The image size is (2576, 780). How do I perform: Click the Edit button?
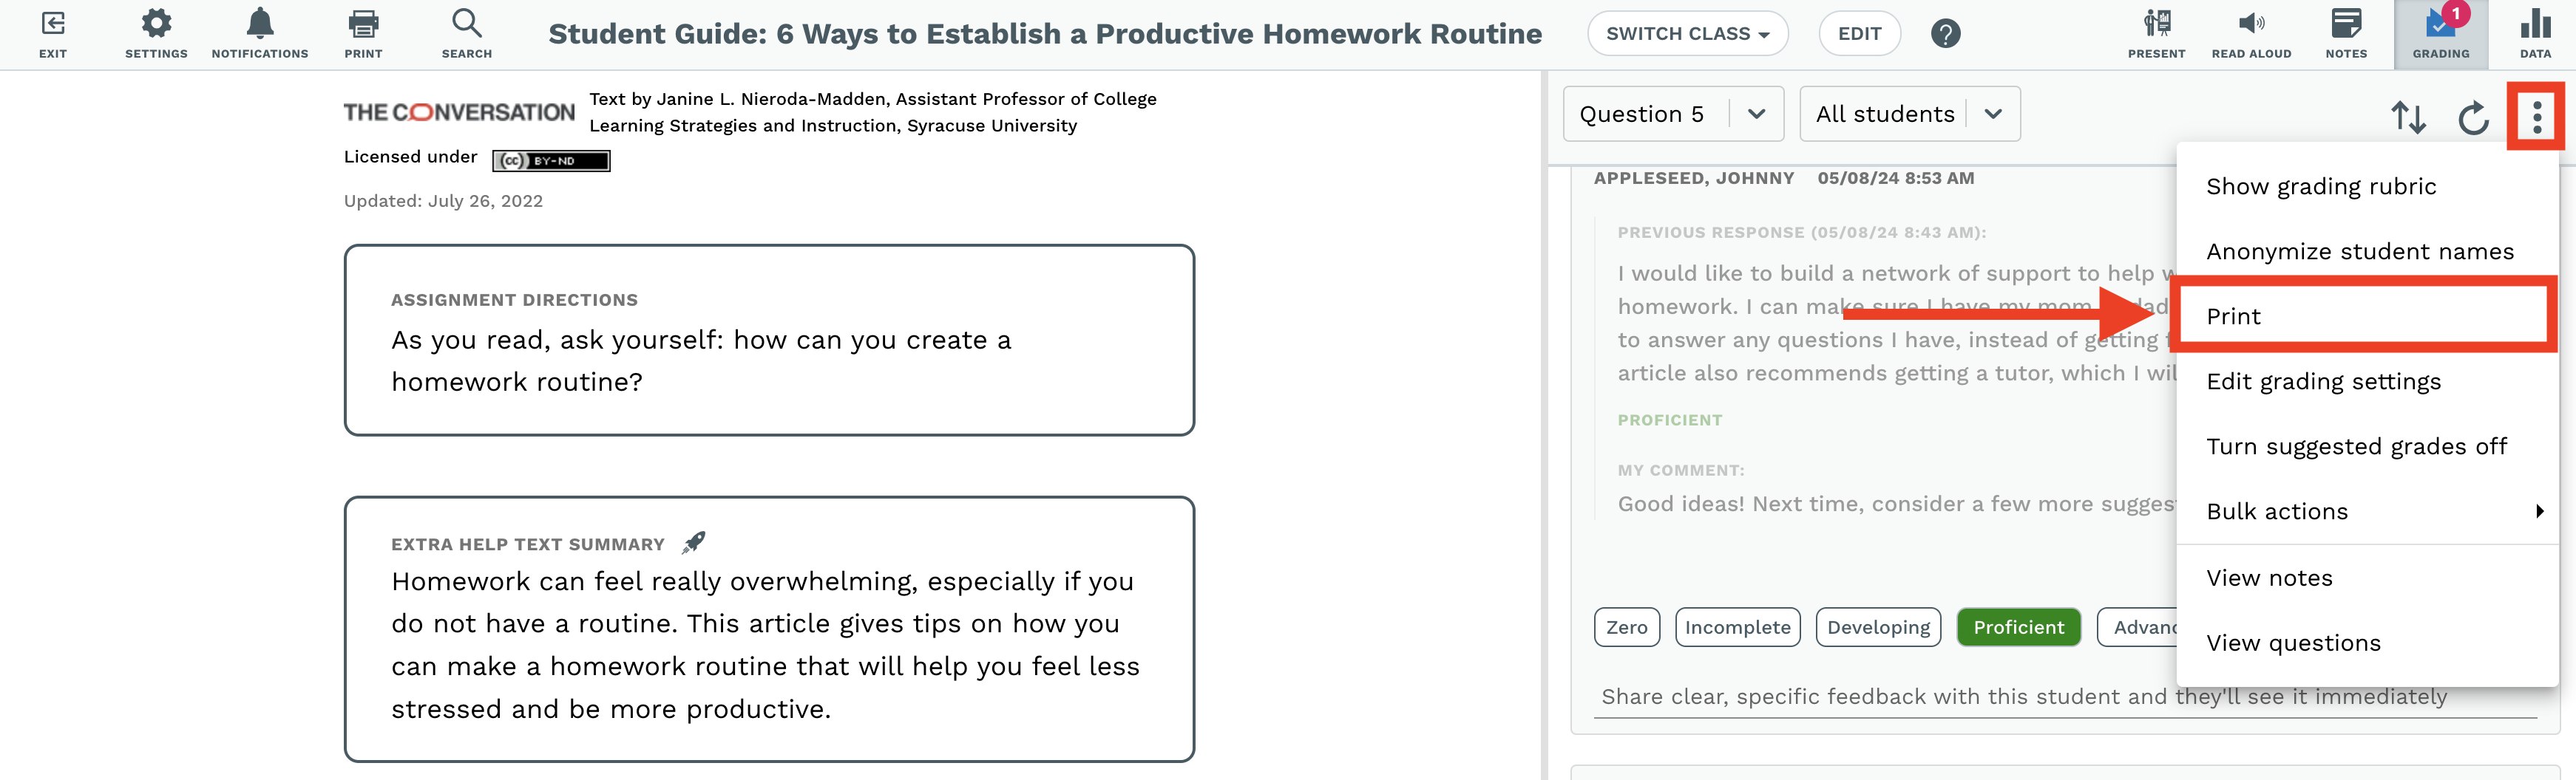(x=1859, y=34)
